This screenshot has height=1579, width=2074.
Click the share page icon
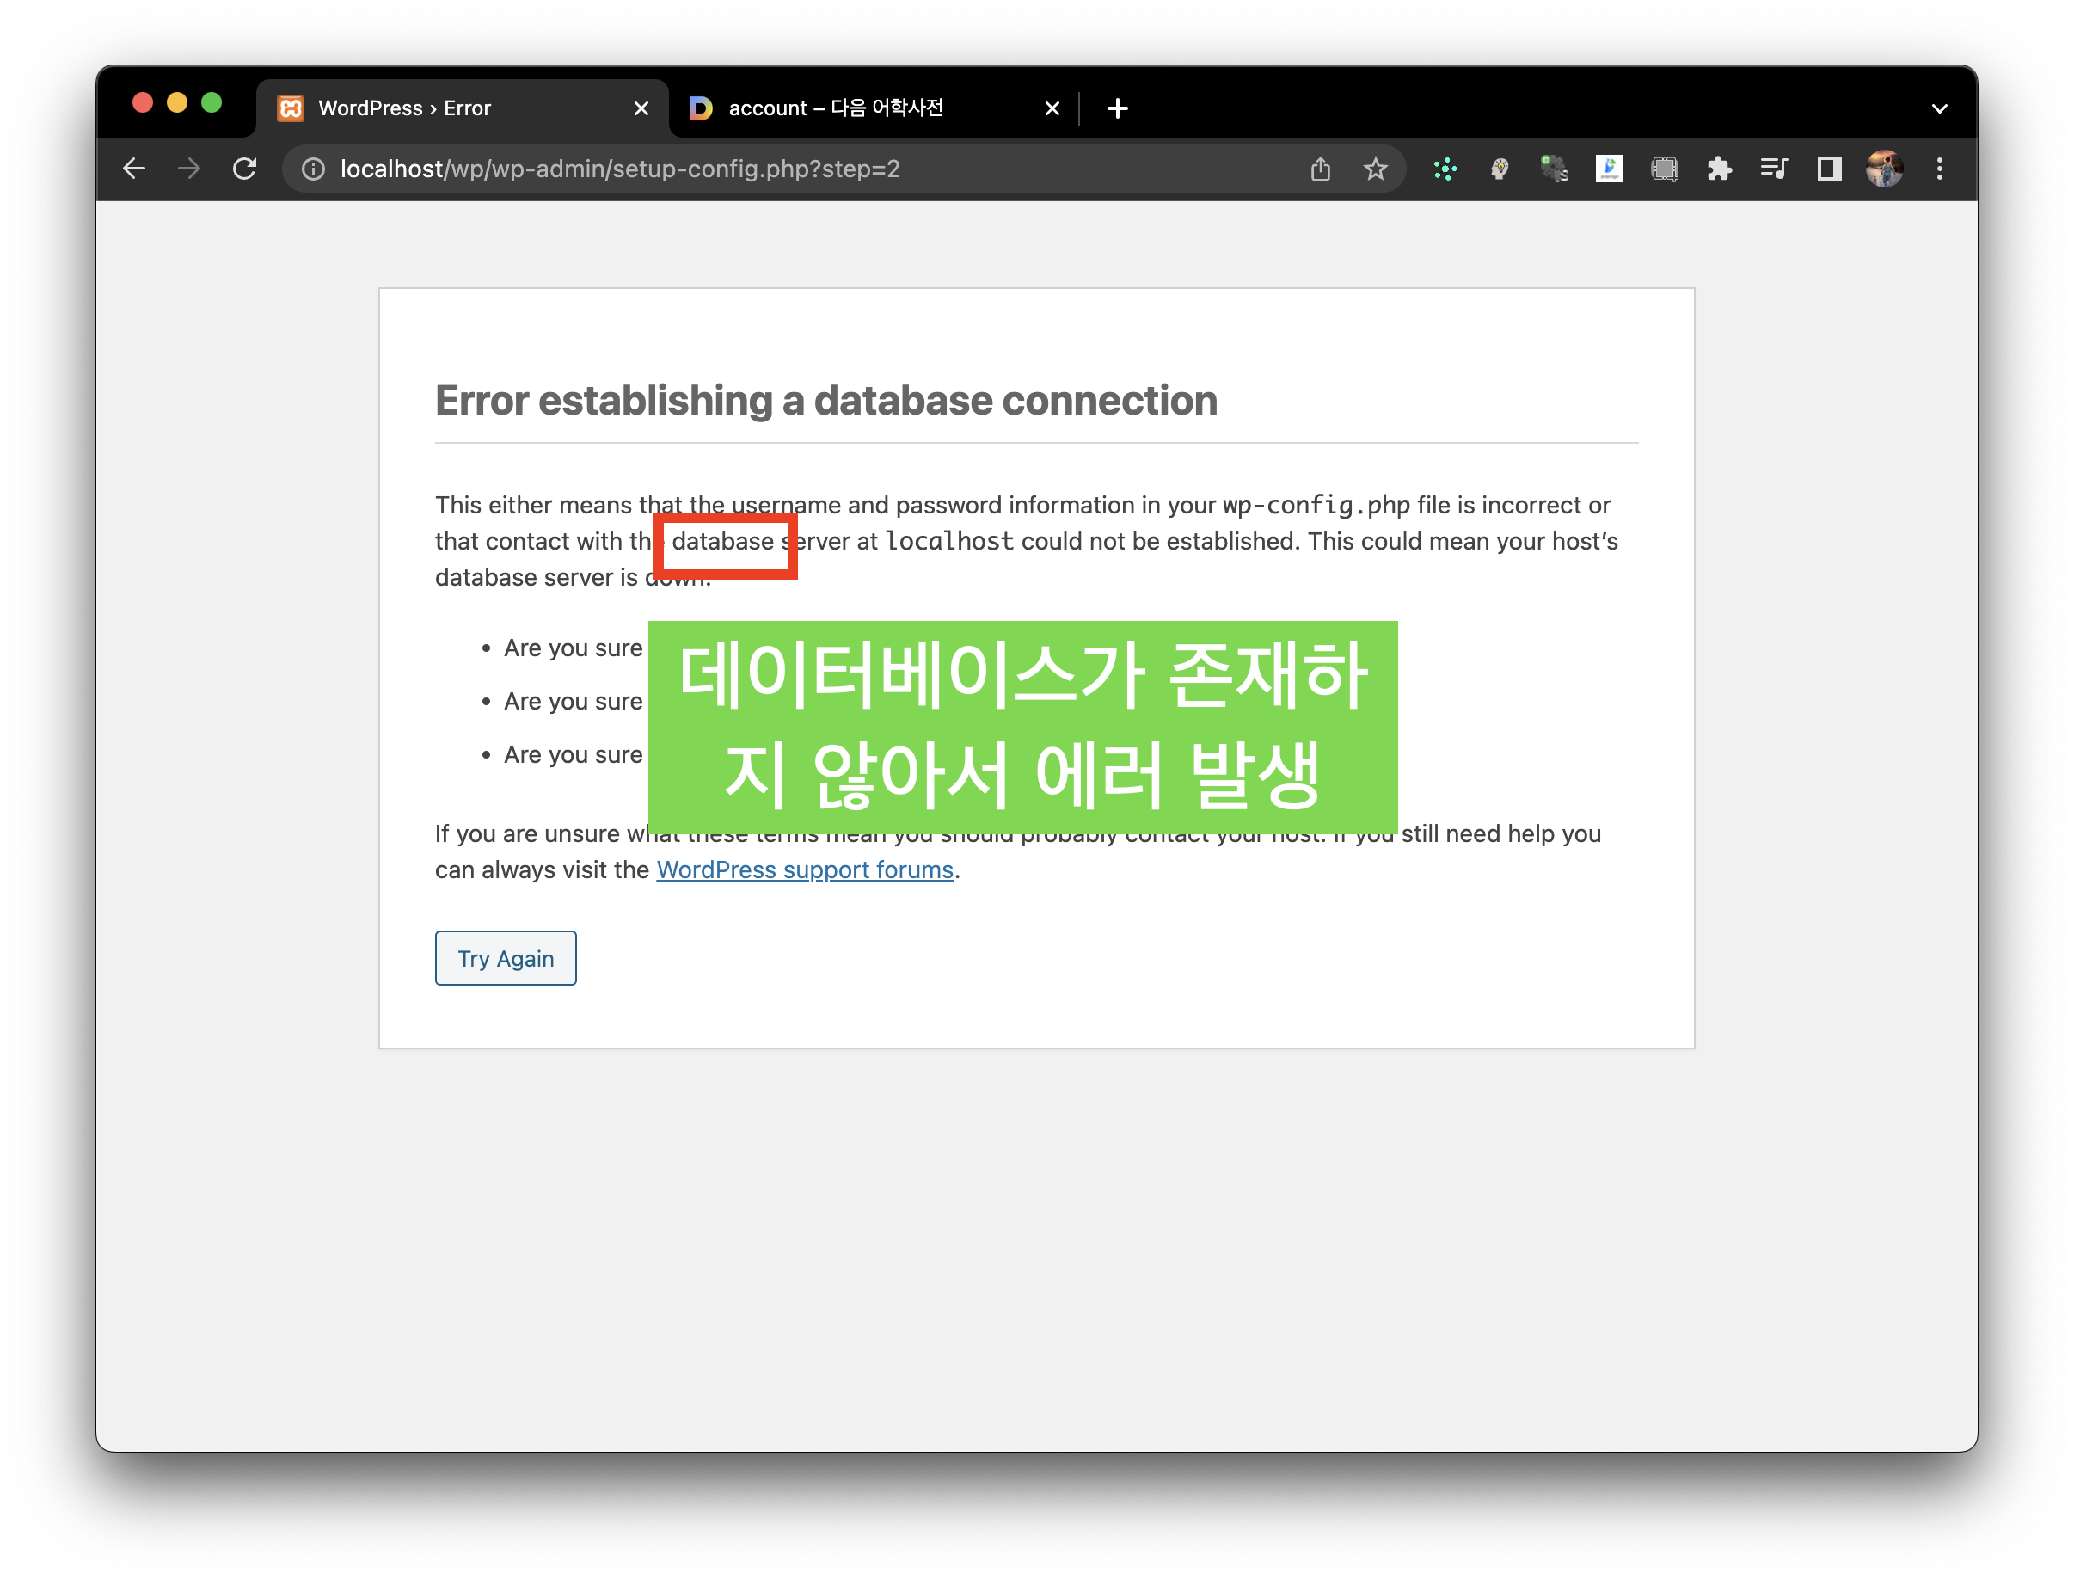(1321, 169)
